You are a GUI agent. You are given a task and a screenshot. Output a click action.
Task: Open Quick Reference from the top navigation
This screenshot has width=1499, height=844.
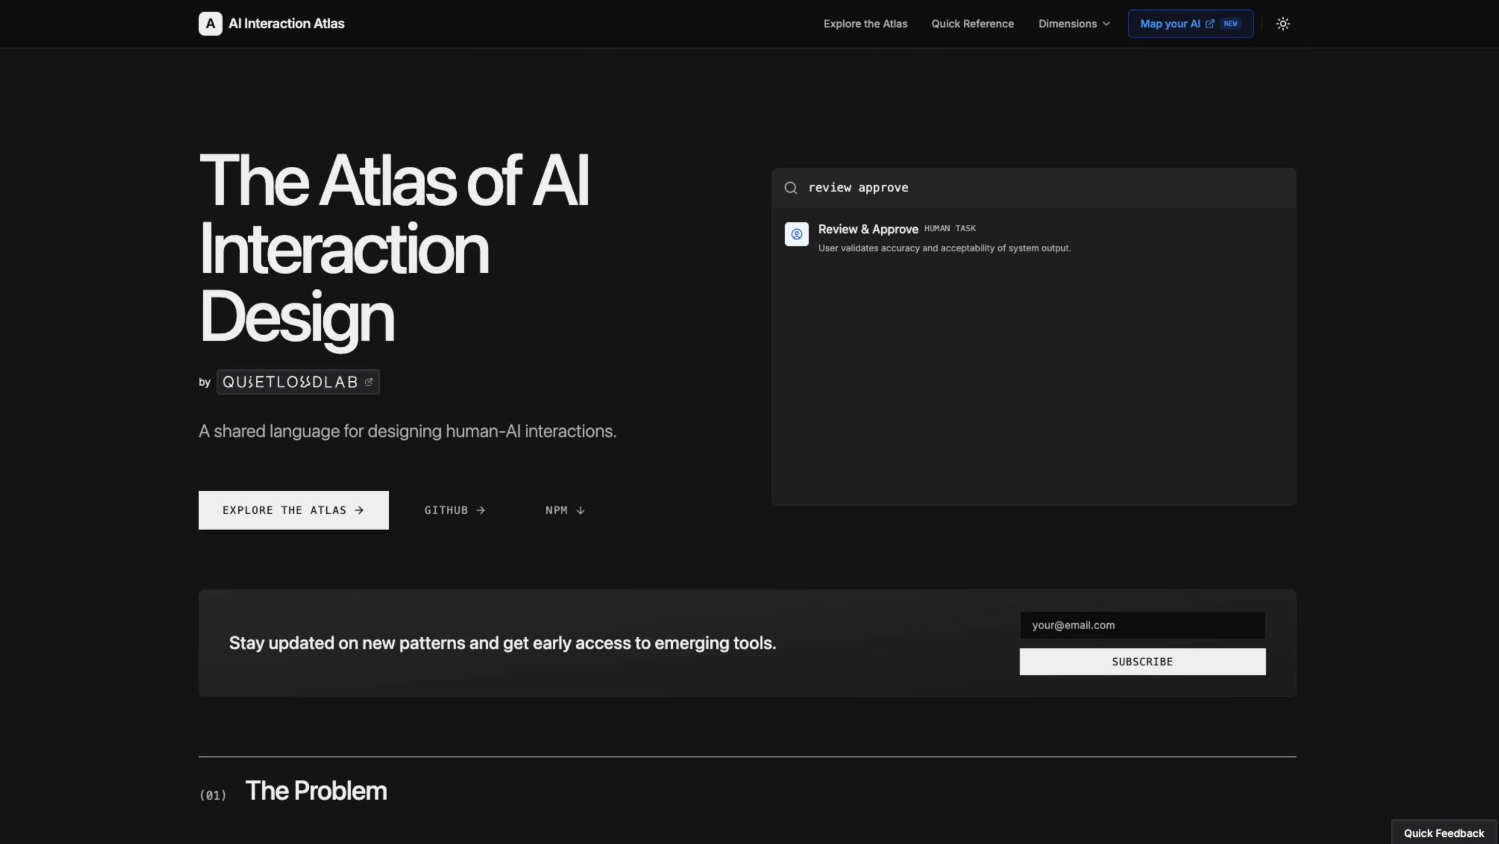972,23
